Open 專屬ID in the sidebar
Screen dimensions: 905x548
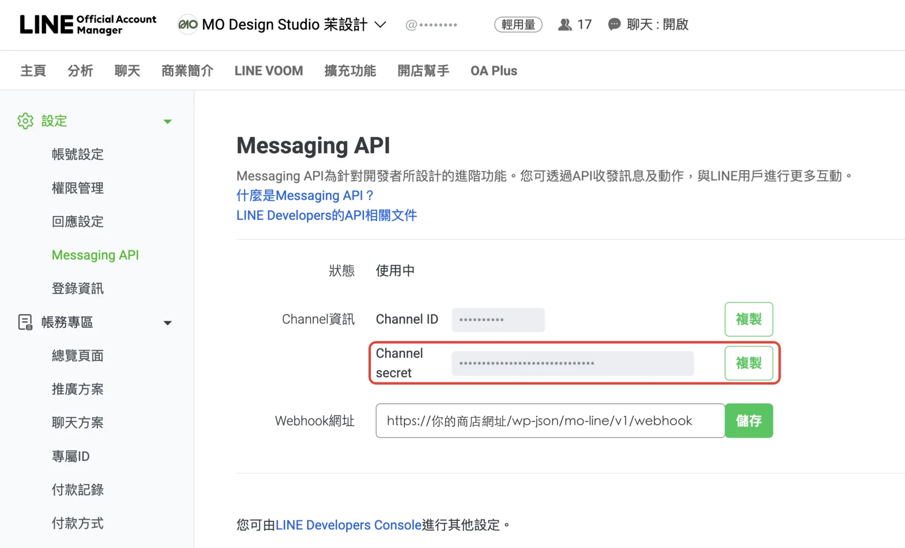[x=71, y=456]
